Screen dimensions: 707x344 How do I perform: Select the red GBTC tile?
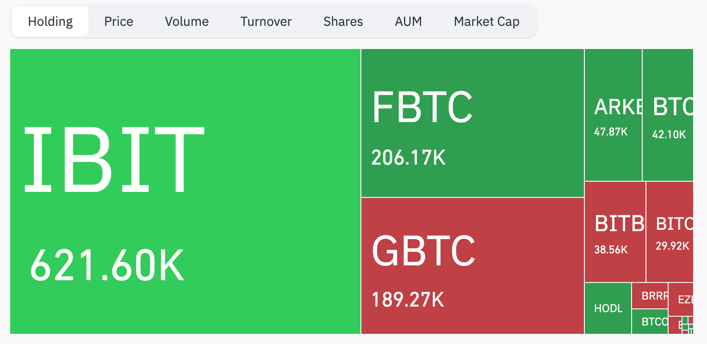click(472, 265)
